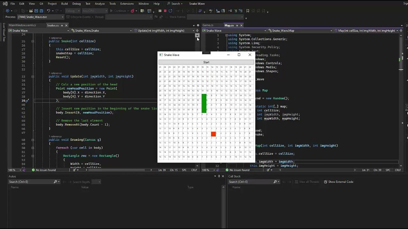Click the Navigate Backward toolbar icon
The image size is (408, 229).
click(7, 11)
